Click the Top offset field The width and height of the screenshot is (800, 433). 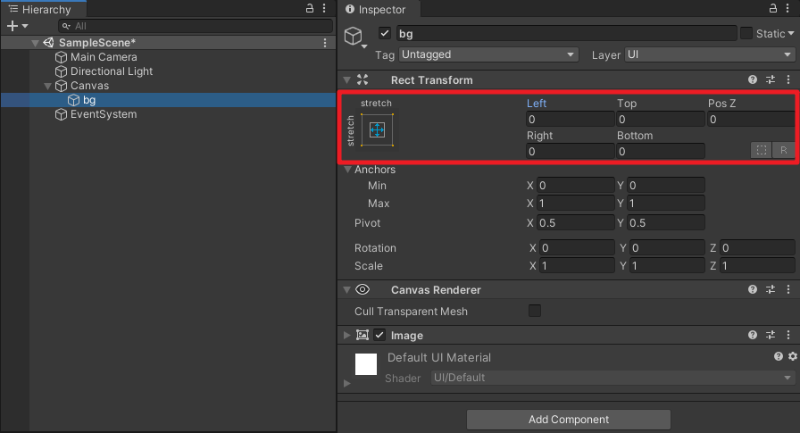click(x=661, y=120)
